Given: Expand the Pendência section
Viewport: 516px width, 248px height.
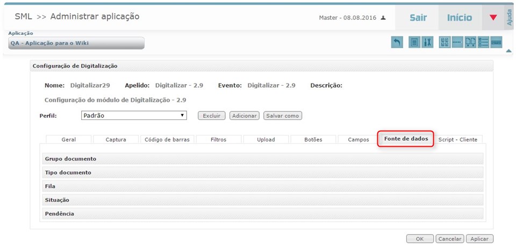Looking at the screenshot, I should [263, 213].
